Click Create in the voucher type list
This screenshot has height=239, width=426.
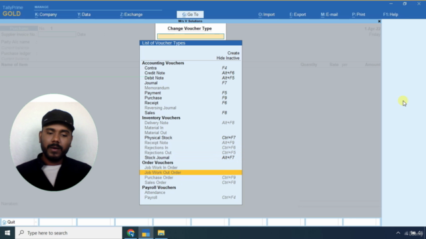click(x=234, y=53)
